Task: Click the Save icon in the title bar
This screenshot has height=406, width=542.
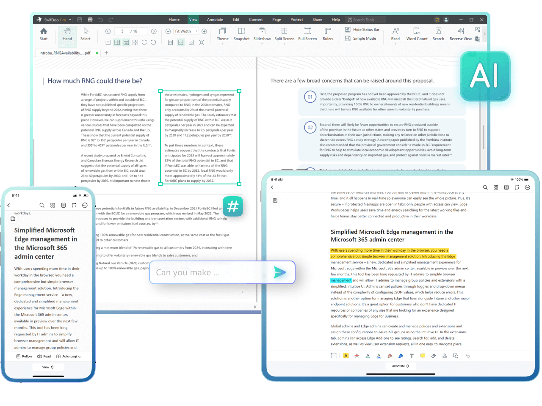Action: pyautogui.click(x=80, y=20)
